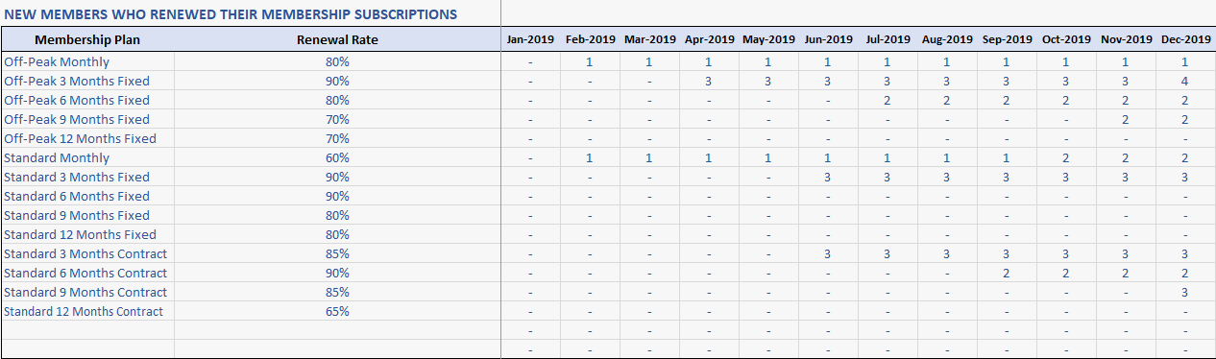The width and height of the screenshot is (1216, 359).
Task: Select Off-Peak 3 Months Fixed plan
Action: [x=87, y=81]
